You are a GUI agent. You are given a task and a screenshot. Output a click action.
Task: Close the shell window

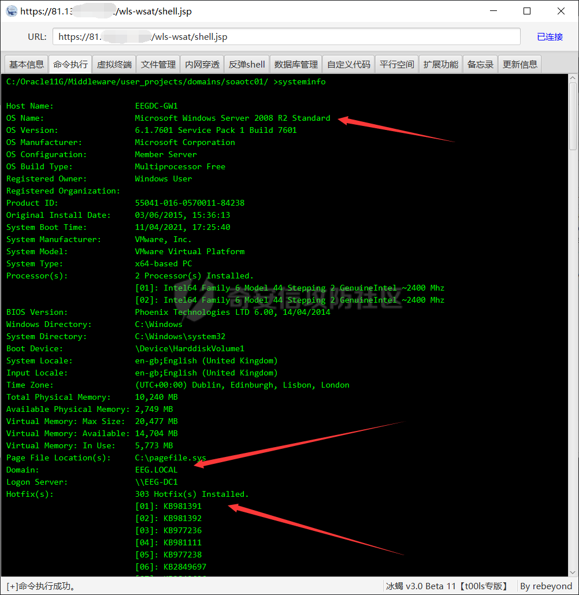tap(561, 11)
